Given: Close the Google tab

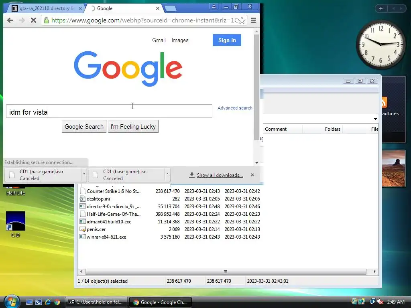Looking at the screenshot, I should point(157,8).
